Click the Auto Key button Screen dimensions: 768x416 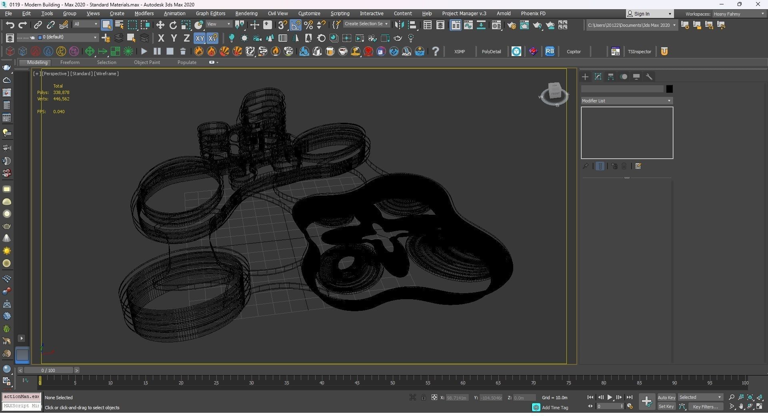666,398
